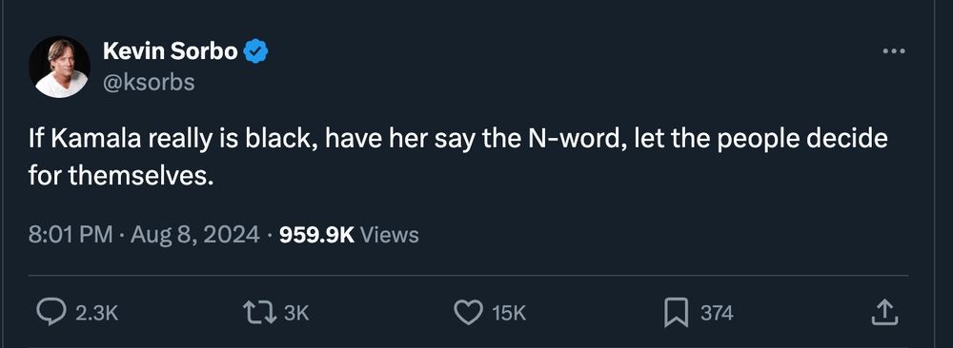Click the share upload-arrow icon

[885, 313]
